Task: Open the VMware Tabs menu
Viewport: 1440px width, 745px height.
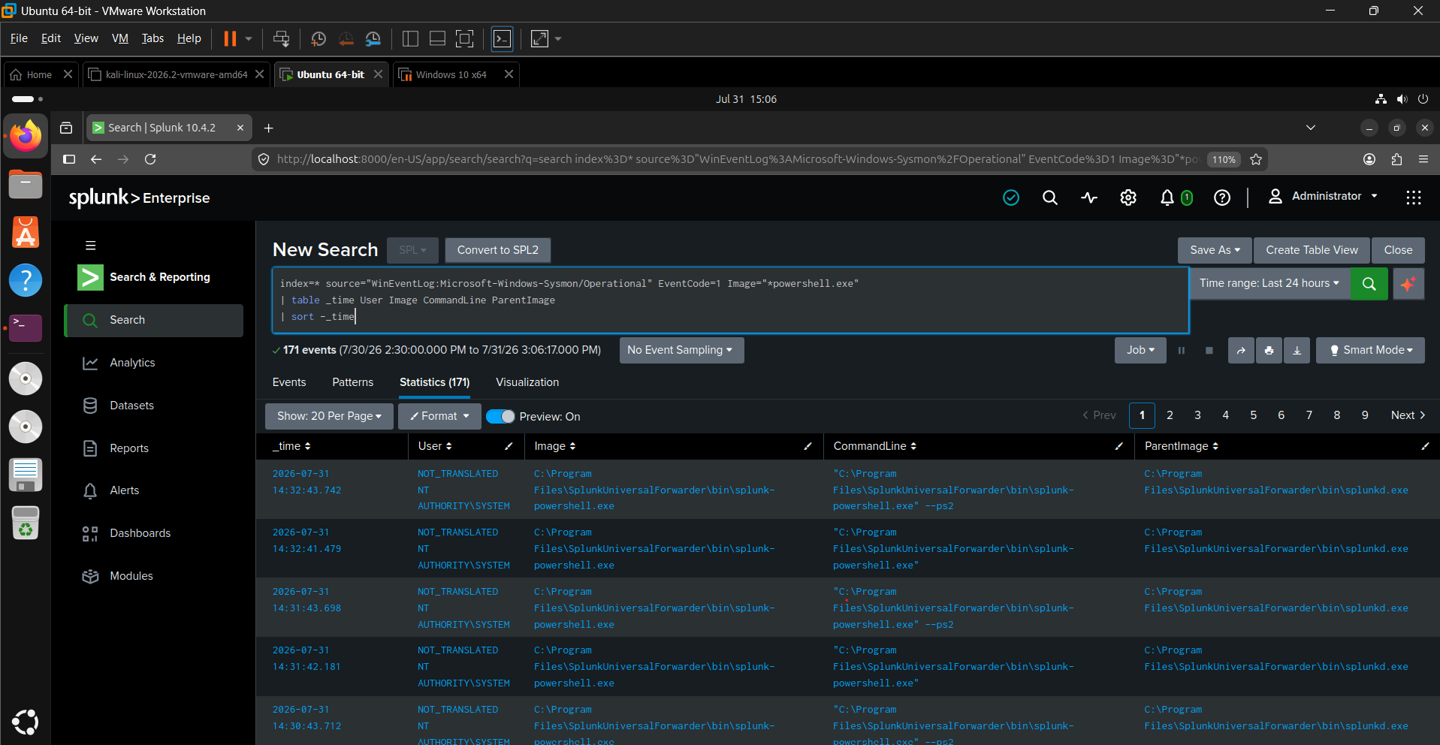Action: point(152,38)
